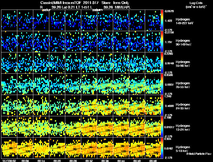Select the 09:14 panel in 90-149 keV row
The width and height of the screenshot is (213, 162).
pyautogui.click(x=41, y=41)
